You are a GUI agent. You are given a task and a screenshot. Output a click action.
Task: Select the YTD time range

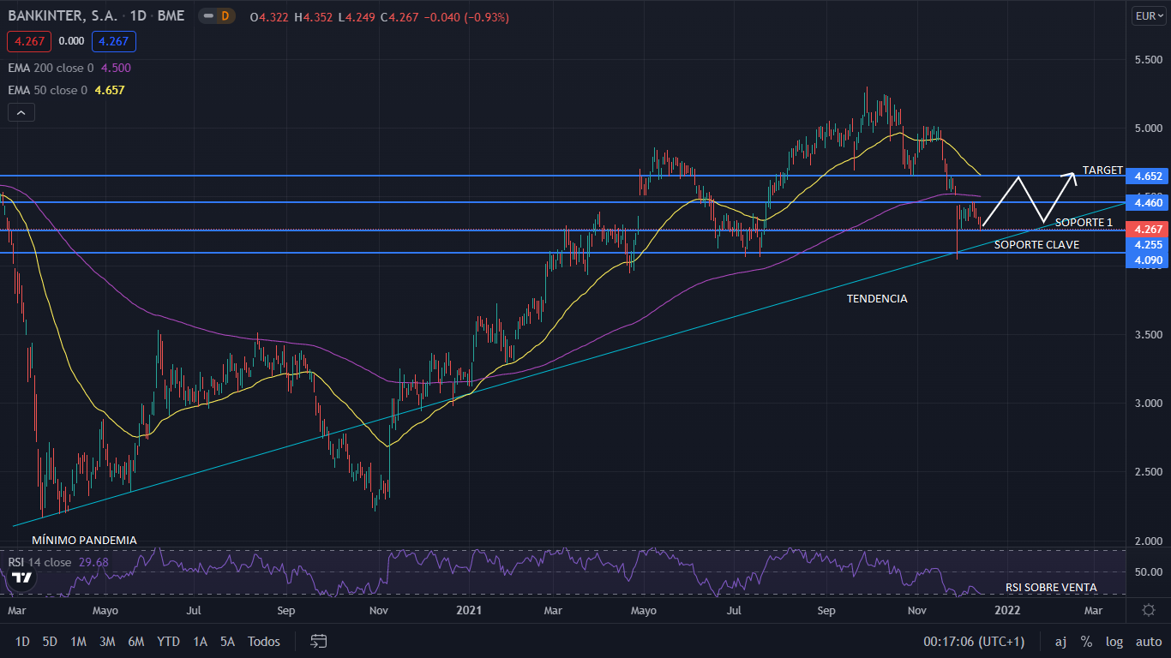168,641
